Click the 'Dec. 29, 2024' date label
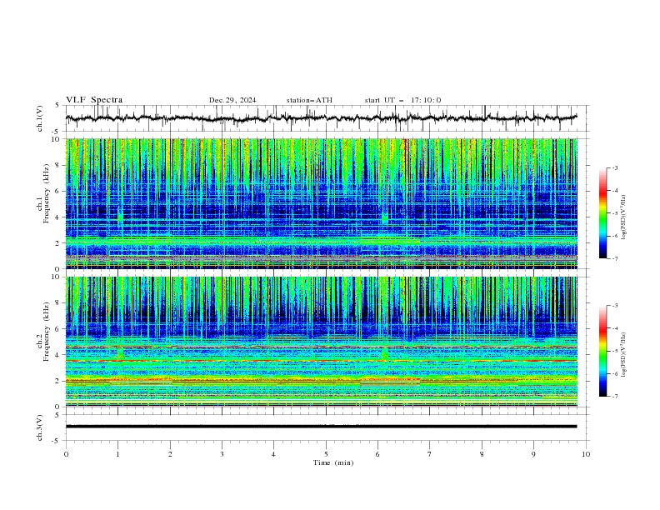Image resolution: width=660 pixels, height=510 pixels. 232,100
